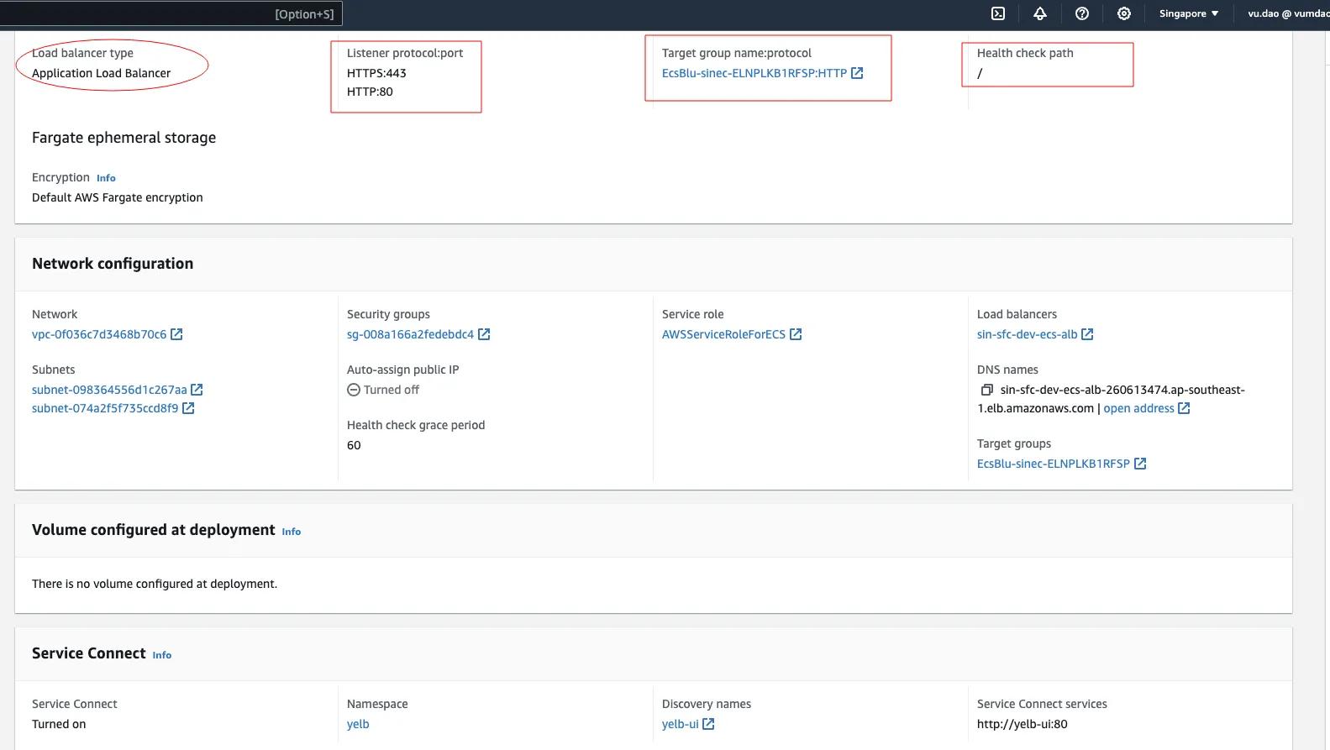
Task: Click the Fargate ephemeral storage heading
Action: 124,138
